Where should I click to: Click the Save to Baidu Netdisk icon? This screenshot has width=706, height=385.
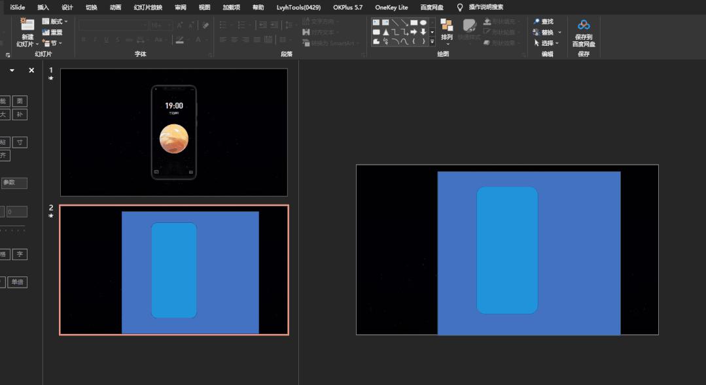point(584,25)
